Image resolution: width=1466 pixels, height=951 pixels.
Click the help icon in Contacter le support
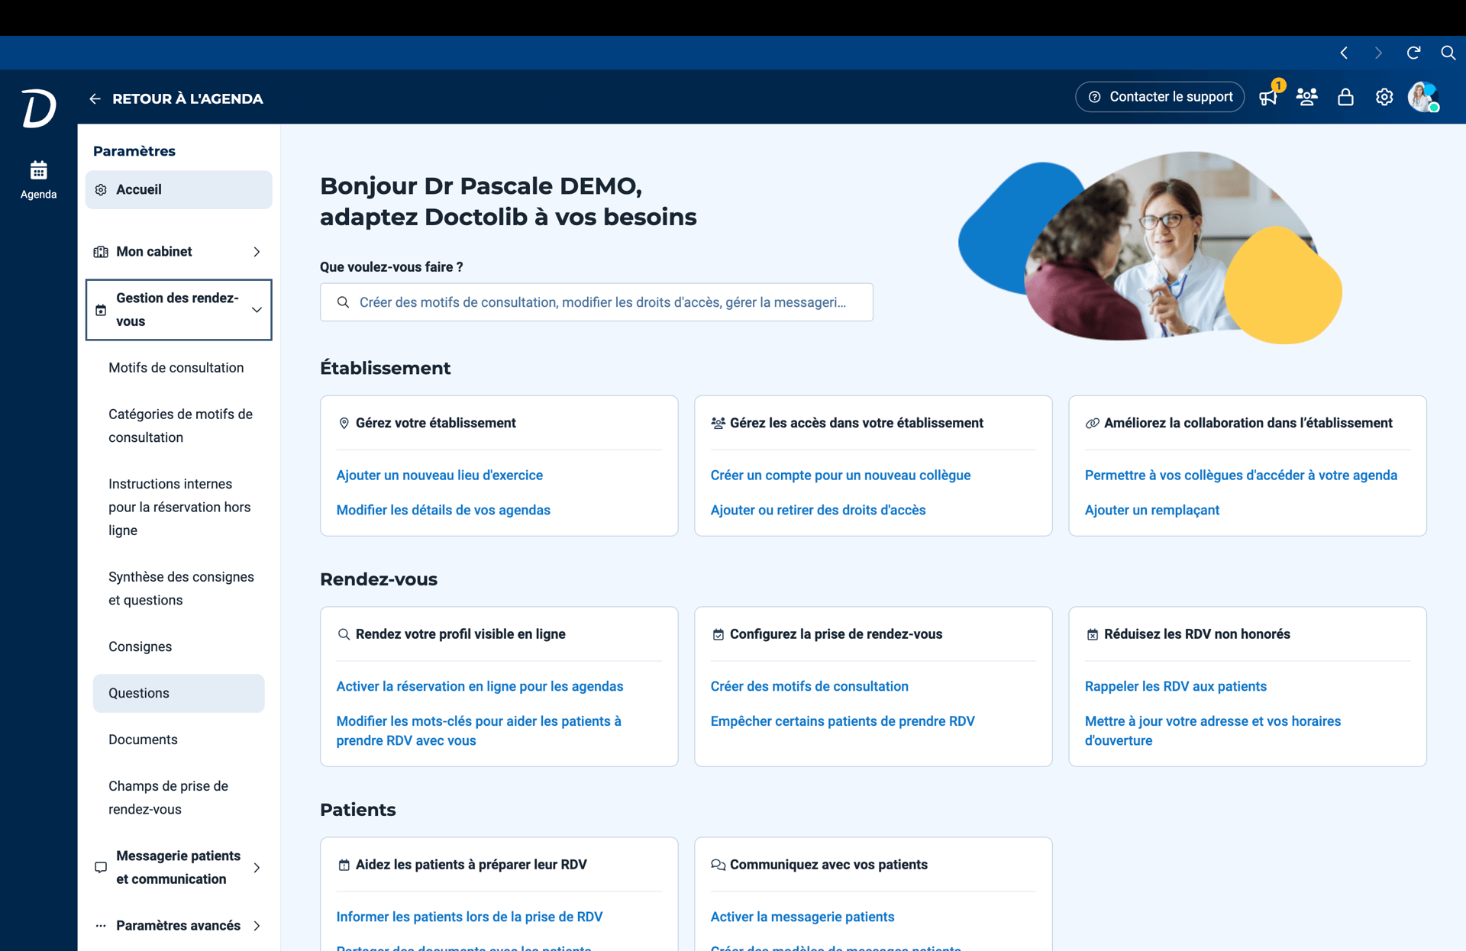pyautogui.click(x=1094, y=97)
